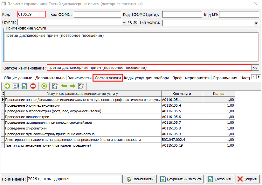
Task: Click the green left arrow icon
Action: click(x=64, y=86)
